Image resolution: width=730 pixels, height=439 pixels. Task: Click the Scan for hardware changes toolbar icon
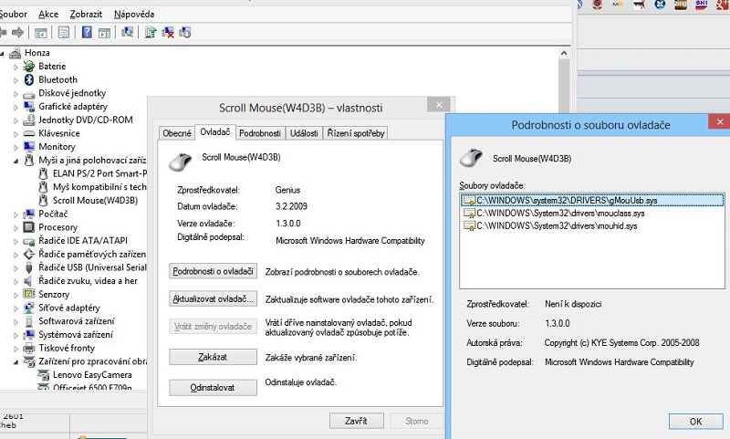click(x=127, y=32)
